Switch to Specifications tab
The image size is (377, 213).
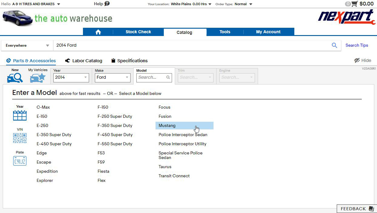click(x=129, y=61)
